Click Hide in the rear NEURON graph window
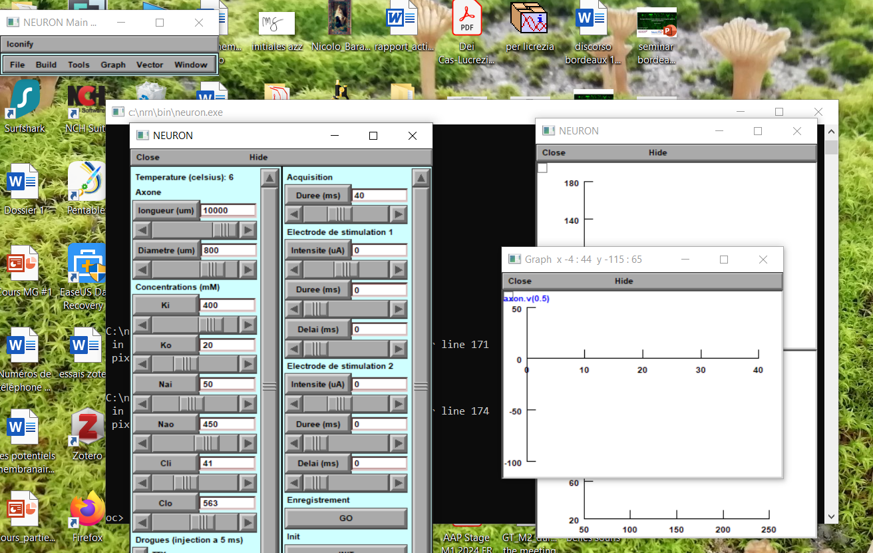 pyautogui.click(x=657, y=152)
